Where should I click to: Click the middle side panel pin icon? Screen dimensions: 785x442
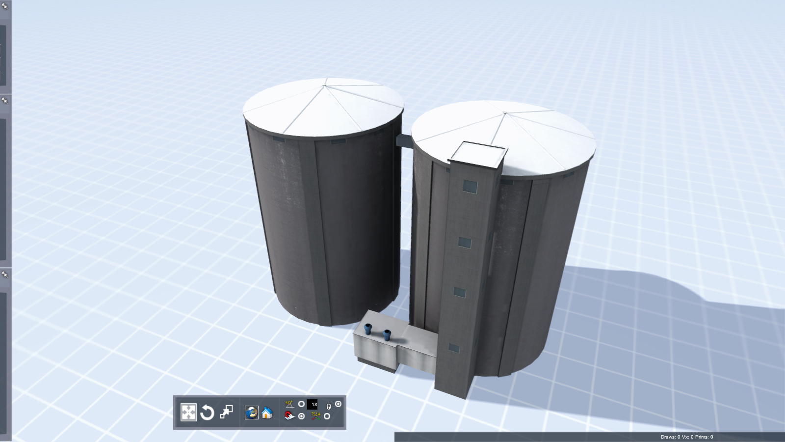click(5, 101)
